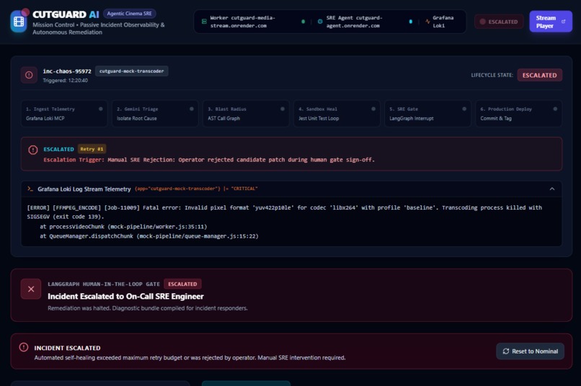Click the Grafana Loki pulse icon

[x=427, y=22]
